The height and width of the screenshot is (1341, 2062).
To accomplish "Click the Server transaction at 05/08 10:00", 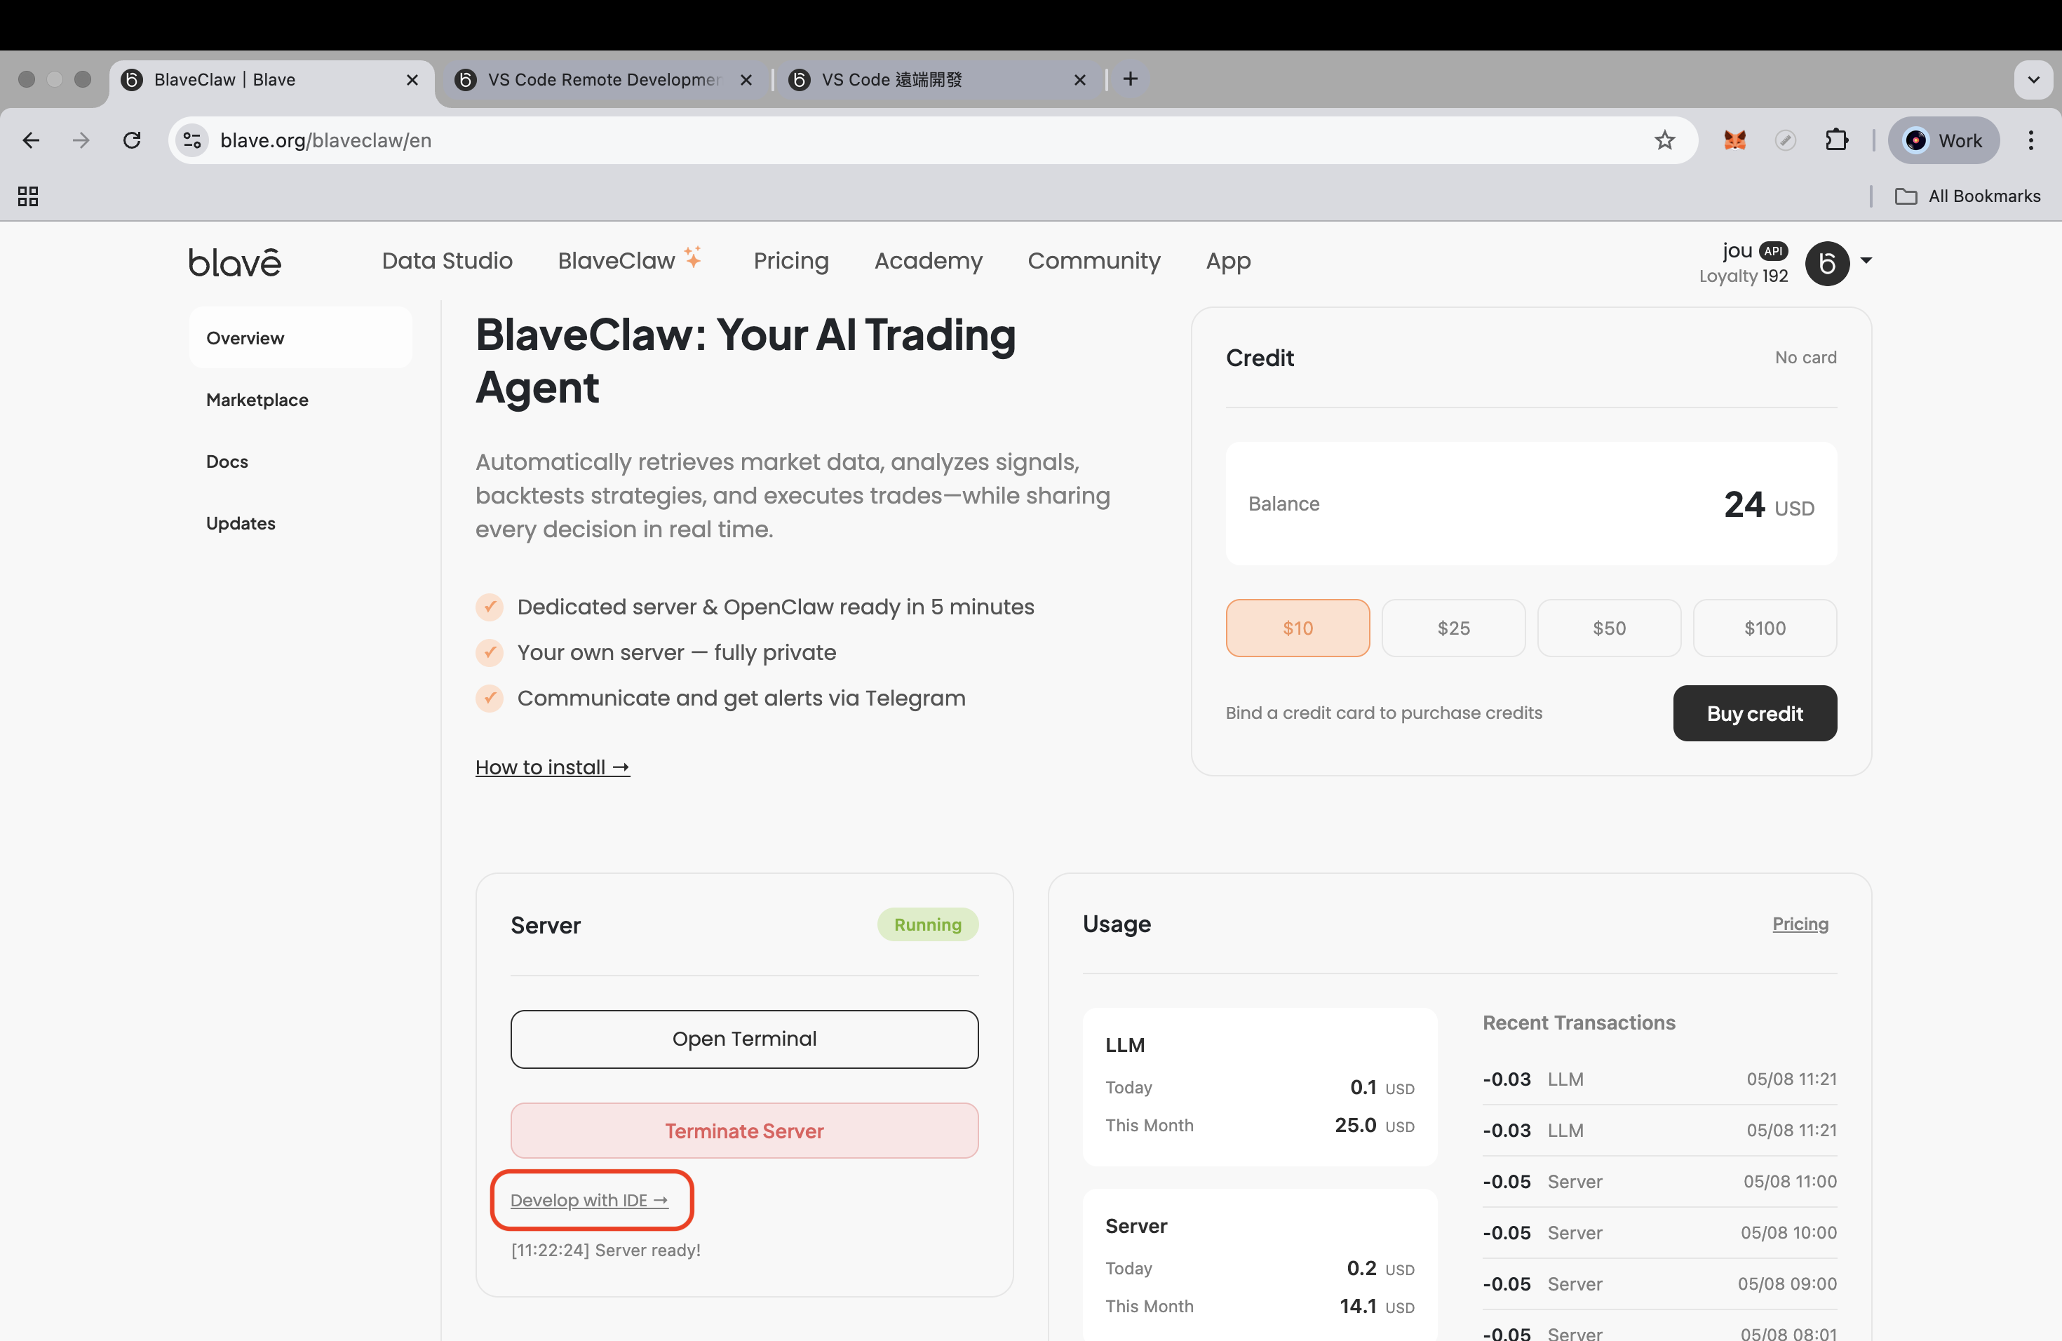I will click(x=1659, y=1232).
